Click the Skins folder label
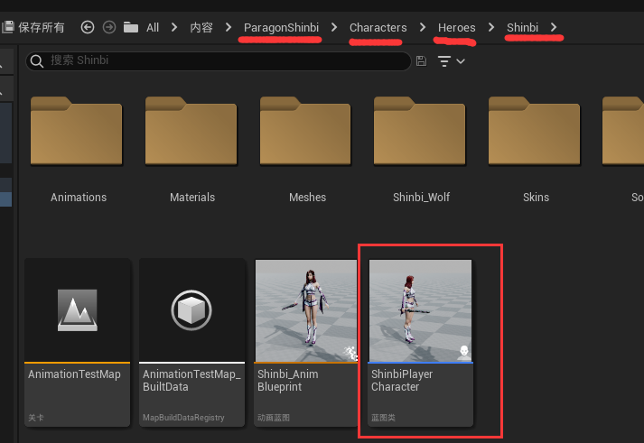The width and height of the screenshot is (644, 443). coord(536,198)
